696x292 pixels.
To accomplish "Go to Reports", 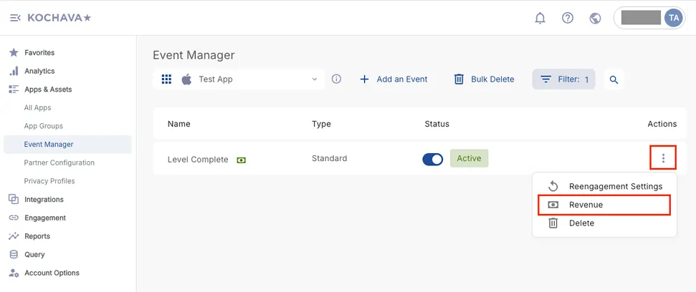I will coord(37,236).
